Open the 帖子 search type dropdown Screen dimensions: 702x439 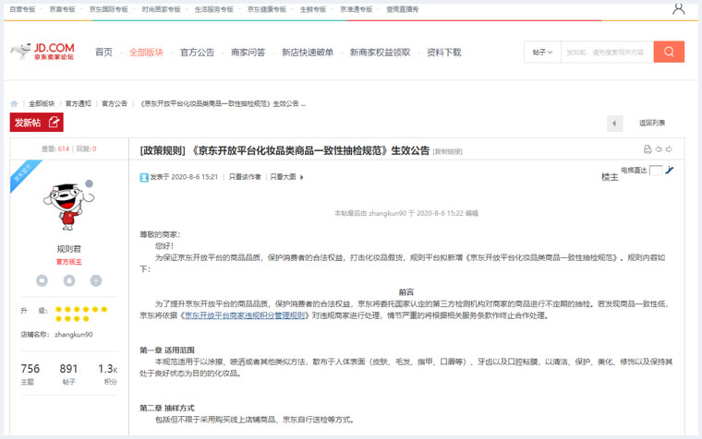coord(542,53)
